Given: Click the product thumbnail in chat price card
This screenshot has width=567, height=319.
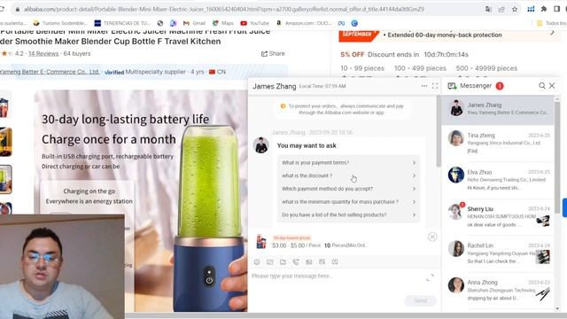Looking at the screenshot, I should coord(261,242).
